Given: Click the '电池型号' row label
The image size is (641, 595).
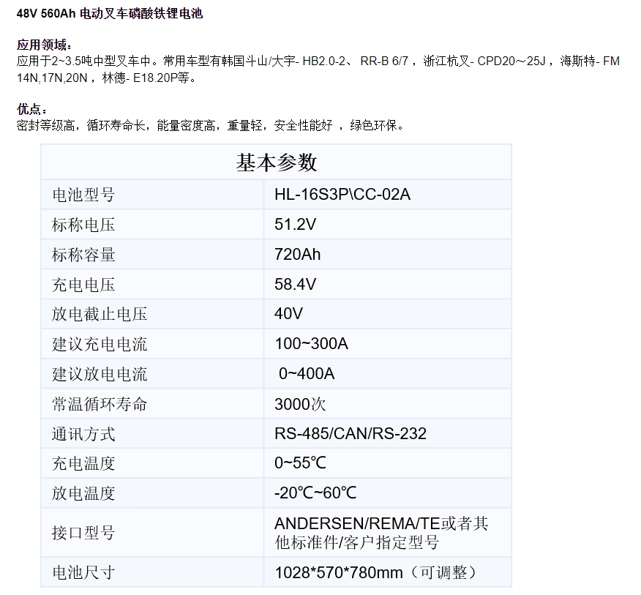Looking at the screenshot, I should 83,195.
